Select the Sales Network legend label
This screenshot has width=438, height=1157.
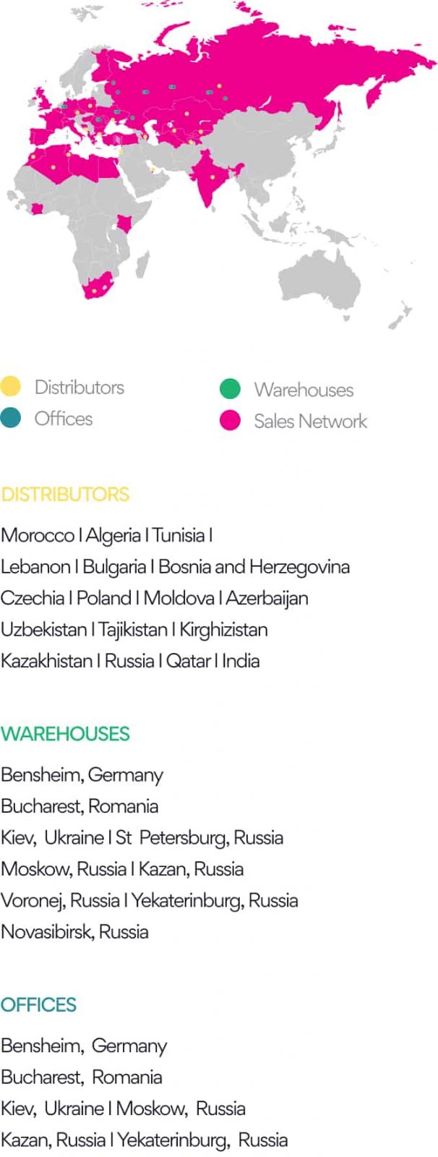[311, 421]
